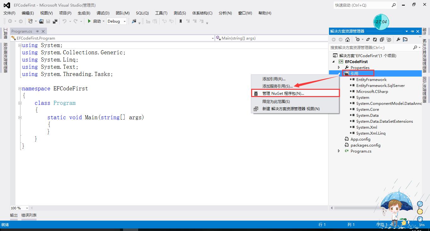Click the Refresh icon in Solution Explorer
Screen dimensions: 430x231
point(375,40)
